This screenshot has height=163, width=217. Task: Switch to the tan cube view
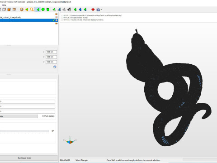point(14,10)
